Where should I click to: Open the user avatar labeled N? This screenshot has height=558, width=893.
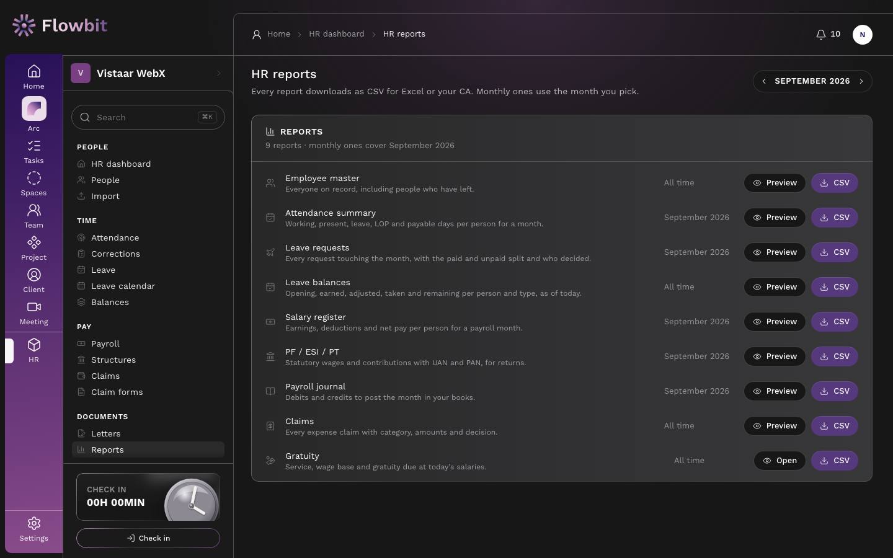862,35
